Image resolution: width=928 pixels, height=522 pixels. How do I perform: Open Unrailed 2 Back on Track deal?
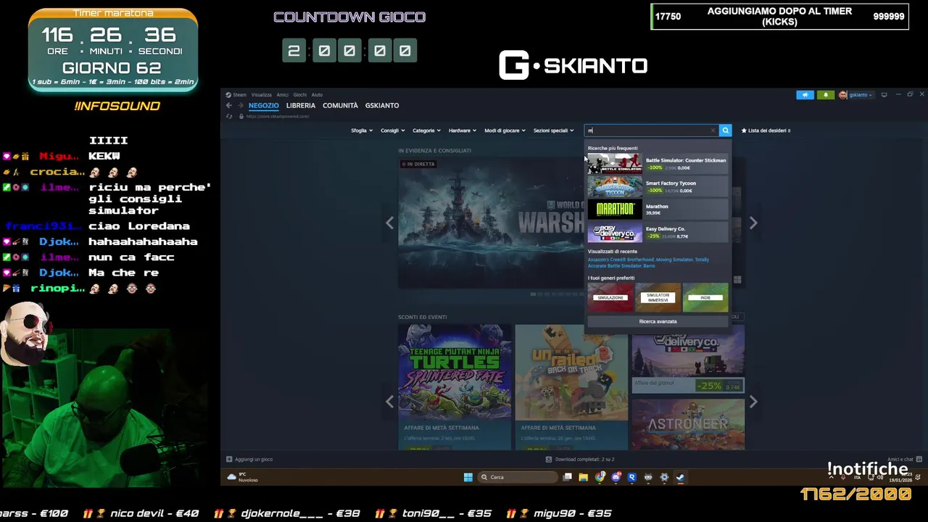pyautogui.click(x=571, y=386)
